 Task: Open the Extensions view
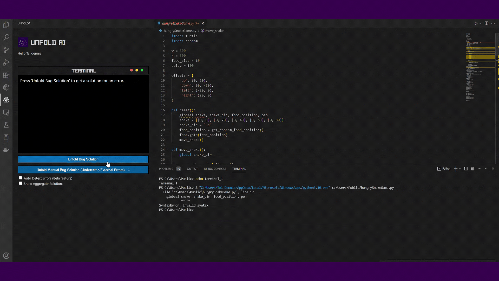(x=6, y=75)
